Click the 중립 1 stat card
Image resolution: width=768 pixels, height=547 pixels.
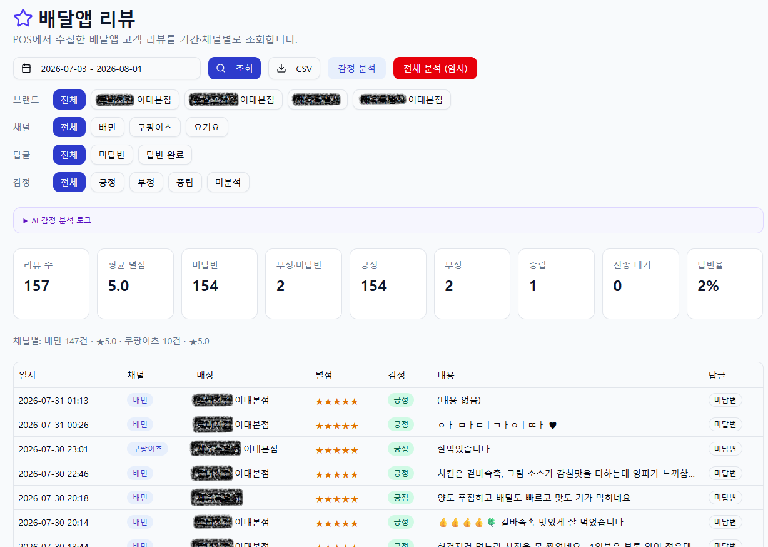(556, 284)
